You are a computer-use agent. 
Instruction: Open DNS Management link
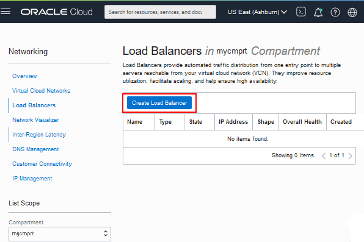coord(35,149)
